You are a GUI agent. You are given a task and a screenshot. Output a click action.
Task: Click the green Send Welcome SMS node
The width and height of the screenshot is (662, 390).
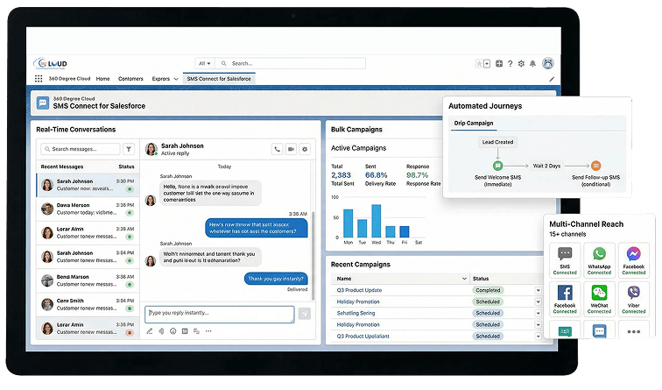click(497, 166)
